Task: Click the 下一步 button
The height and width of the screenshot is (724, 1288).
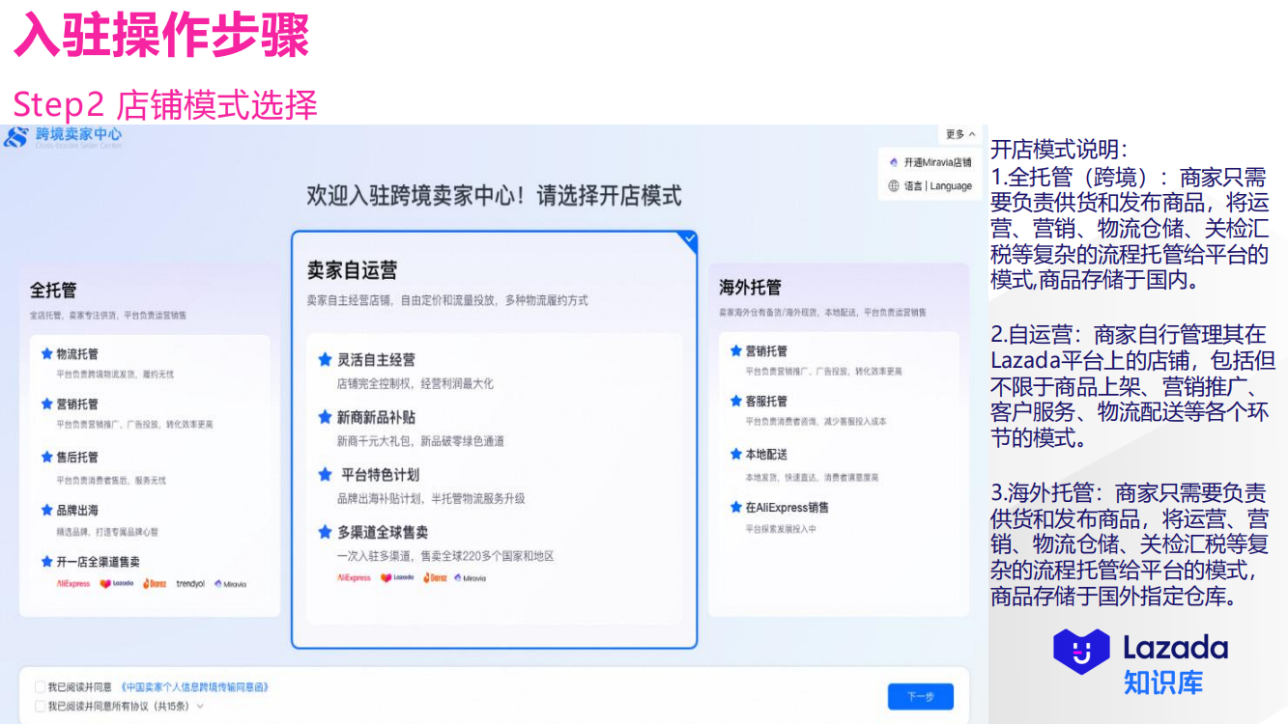Action: (919, 696)
